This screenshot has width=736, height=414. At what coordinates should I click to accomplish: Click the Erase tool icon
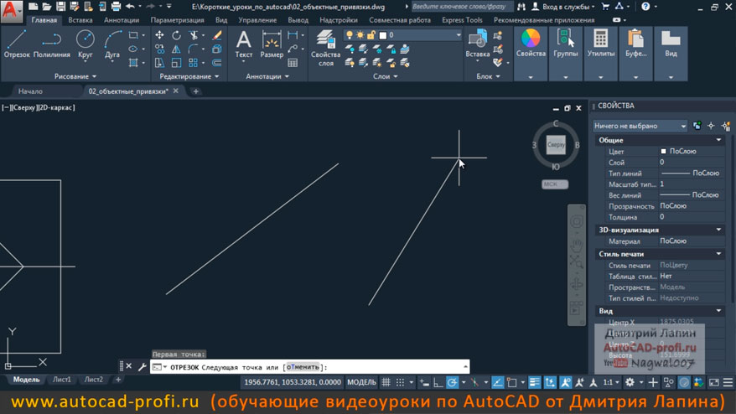coord(217,35)
